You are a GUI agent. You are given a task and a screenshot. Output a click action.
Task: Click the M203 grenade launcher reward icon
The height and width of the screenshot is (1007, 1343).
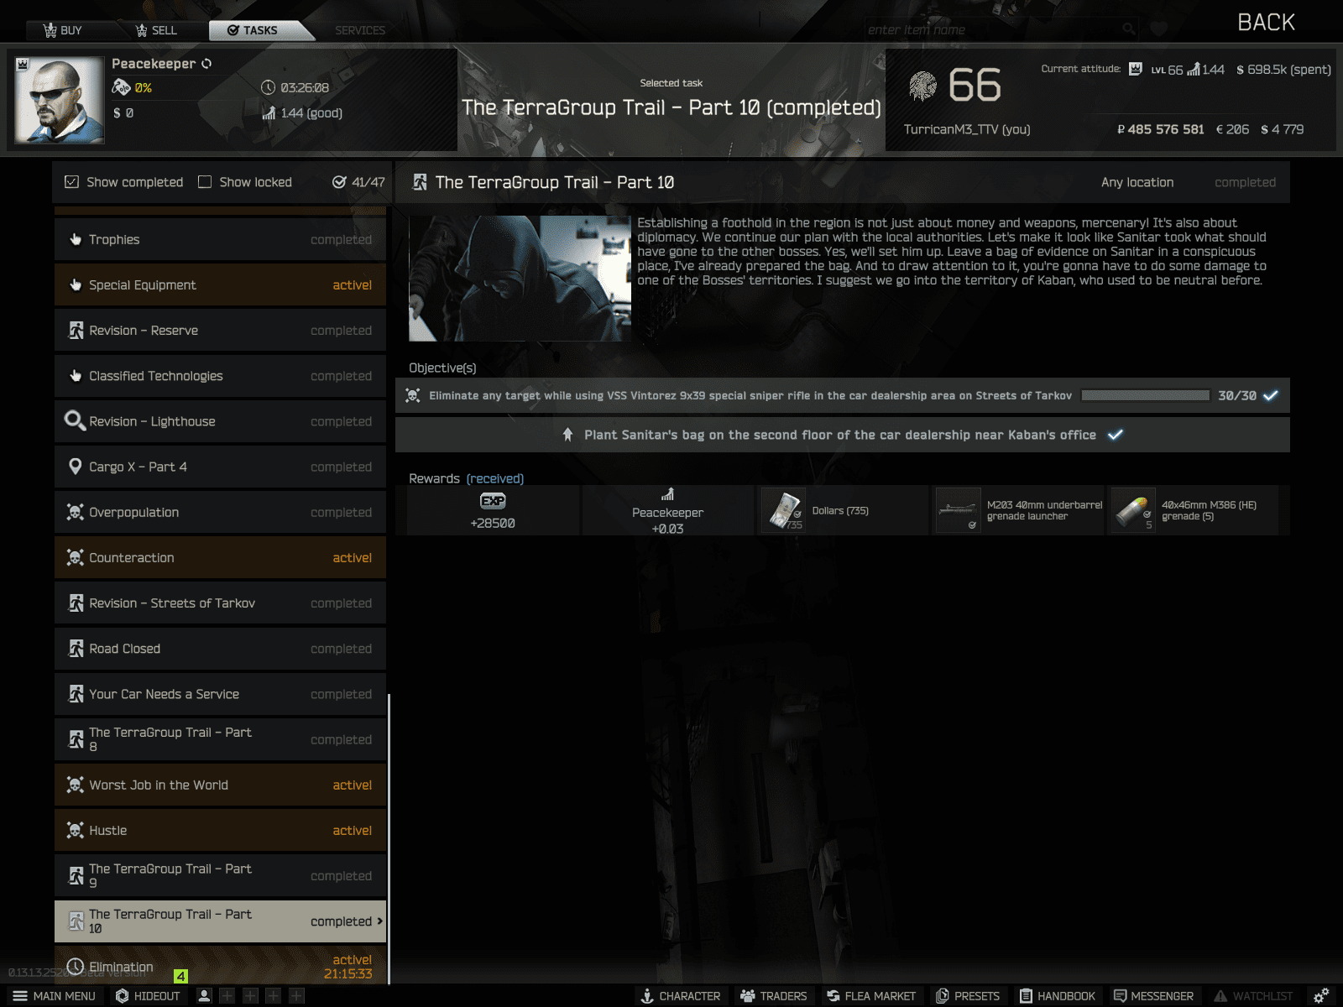point(958,510)
